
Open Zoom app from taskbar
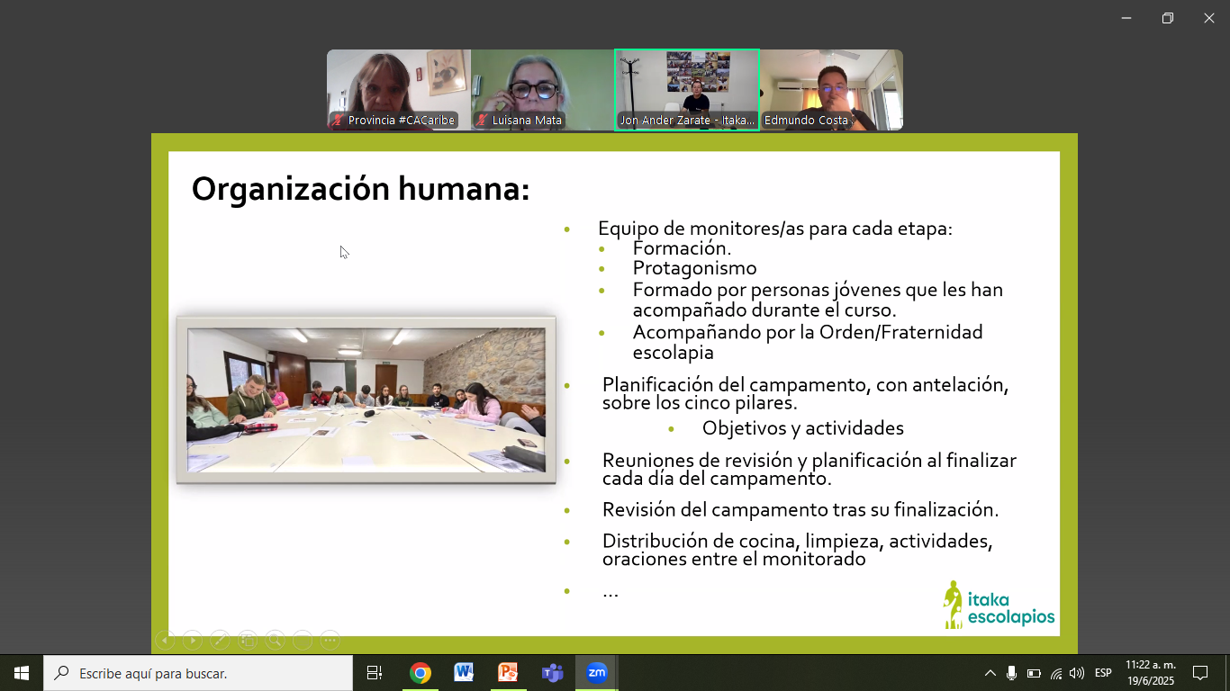tap(596, 673)
